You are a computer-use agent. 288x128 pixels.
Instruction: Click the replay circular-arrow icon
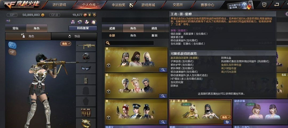coord(80,22)
